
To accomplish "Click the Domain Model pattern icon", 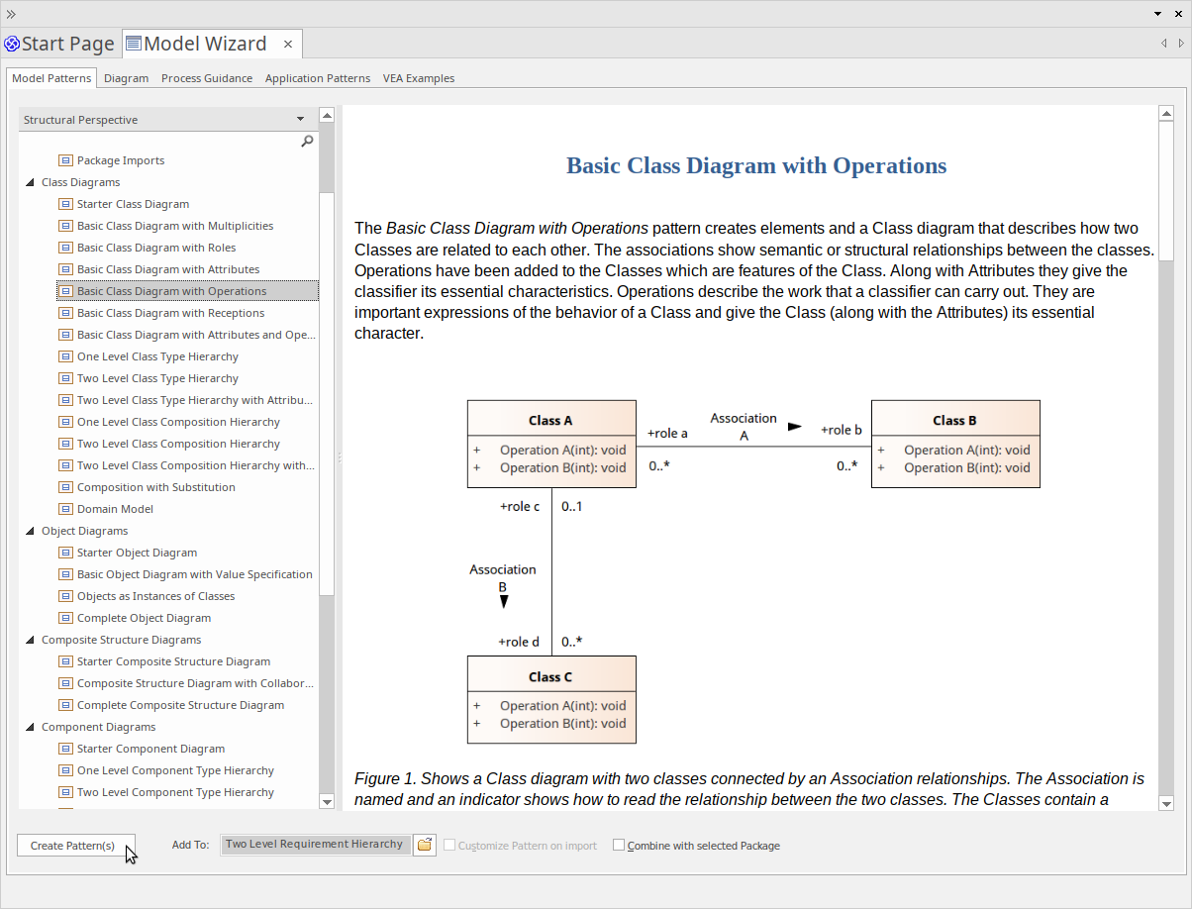I will point(65,509).
